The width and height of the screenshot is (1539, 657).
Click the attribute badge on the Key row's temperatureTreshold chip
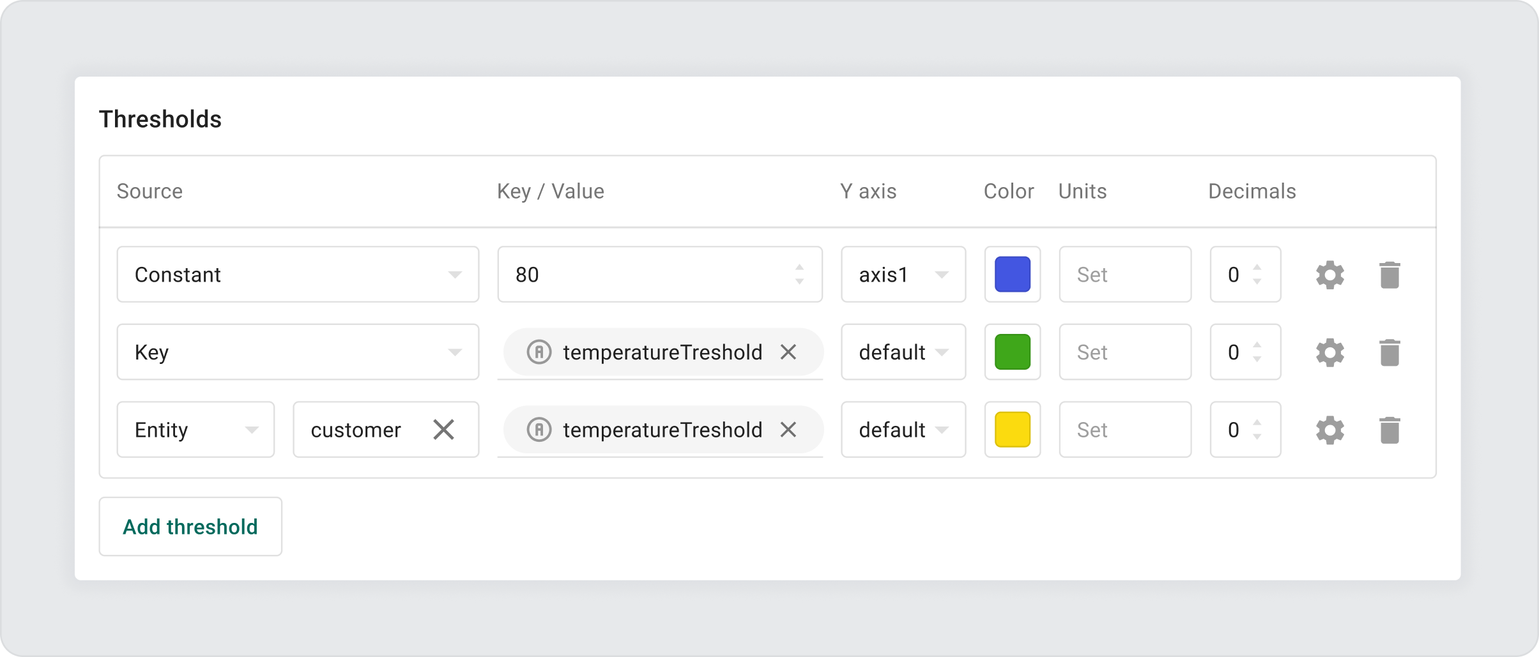(539, 352)
